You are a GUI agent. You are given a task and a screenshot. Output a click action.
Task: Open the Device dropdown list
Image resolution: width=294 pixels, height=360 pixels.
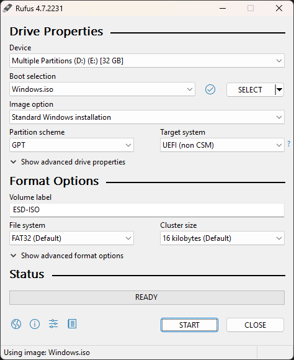click(x=147, y=61)
